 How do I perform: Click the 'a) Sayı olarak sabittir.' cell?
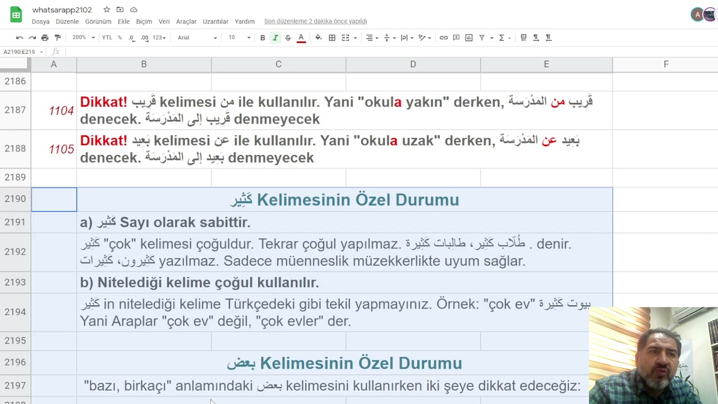tap(344, 222)
